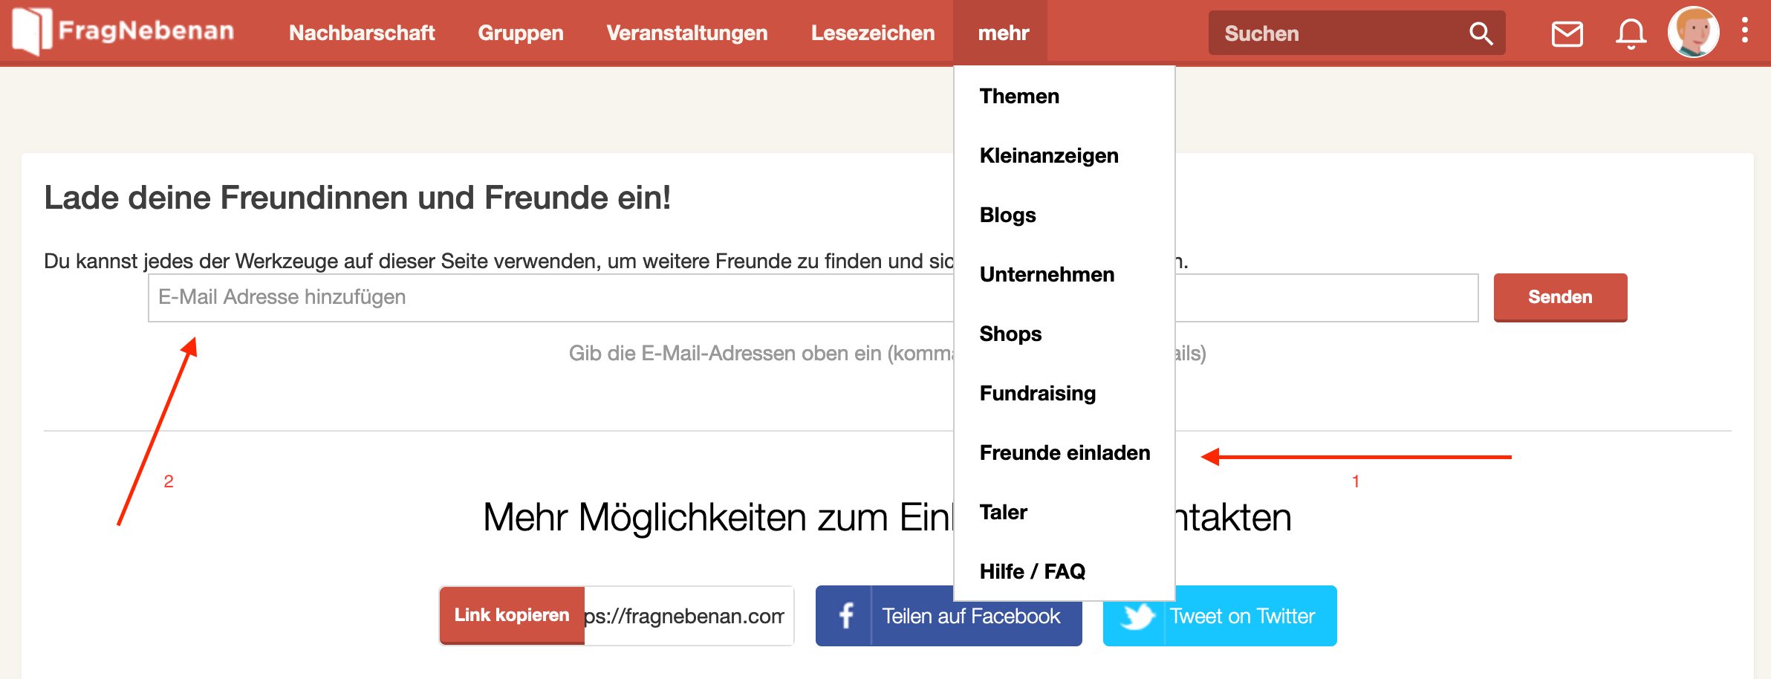Image resolution: width=1771 pixels, height=679 pixels.
Task: Go to the Nachbarschaft tab
Action: point(362,33)
